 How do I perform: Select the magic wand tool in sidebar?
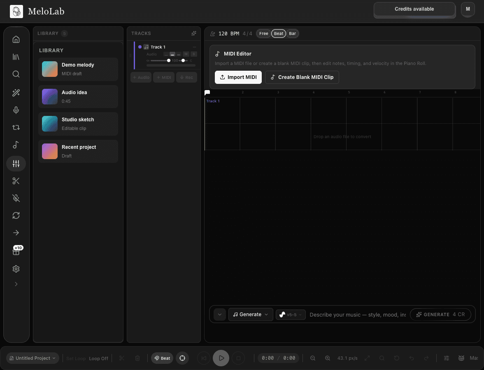click(x=16, y=92)
